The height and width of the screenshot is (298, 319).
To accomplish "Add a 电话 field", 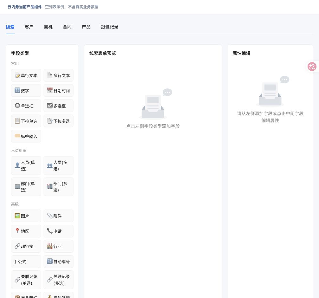I will coord(58,231).
